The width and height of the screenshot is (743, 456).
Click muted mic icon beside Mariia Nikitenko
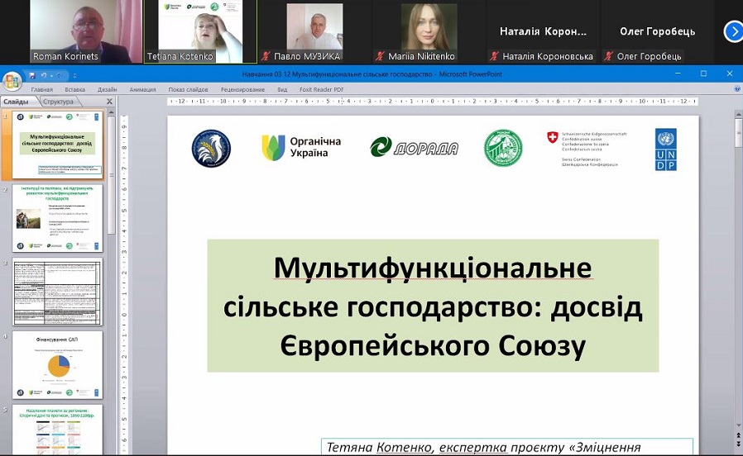[380, 56]
